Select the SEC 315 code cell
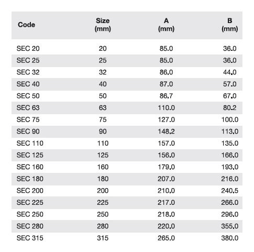The width and height of the screenshot is (254, 252). coord(30,238)
